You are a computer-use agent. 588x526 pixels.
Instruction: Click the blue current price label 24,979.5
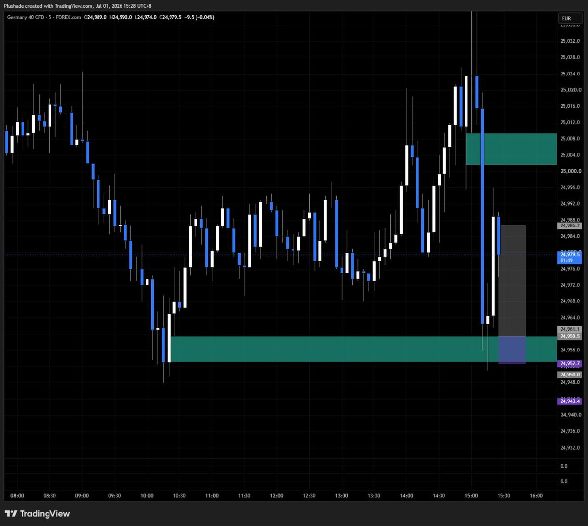coord(570,257)
